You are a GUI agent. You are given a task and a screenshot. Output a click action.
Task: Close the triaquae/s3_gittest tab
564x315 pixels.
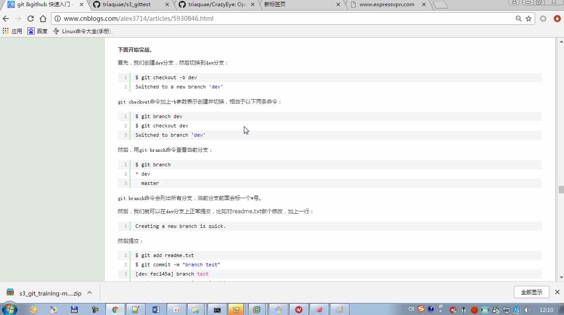coord(167,4)
